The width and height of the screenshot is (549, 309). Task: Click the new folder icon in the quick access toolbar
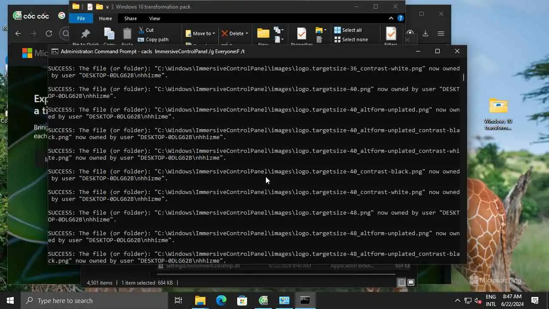(x=100, y=6)
